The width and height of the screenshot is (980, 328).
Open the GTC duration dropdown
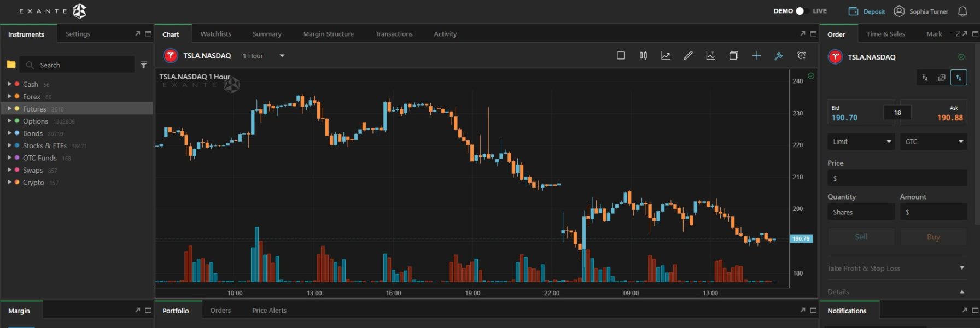tap(934, 142)
